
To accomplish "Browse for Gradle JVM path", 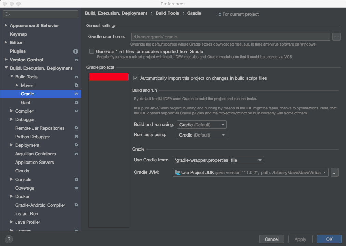I will point(335,172).
